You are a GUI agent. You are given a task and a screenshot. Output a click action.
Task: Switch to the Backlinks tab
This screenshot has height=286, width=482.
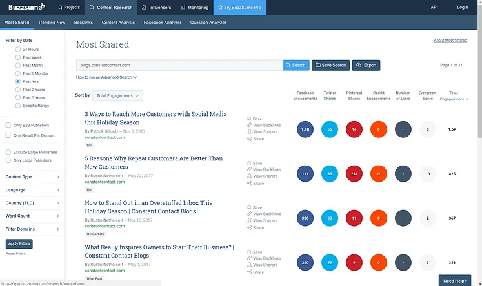click(83, 23)
